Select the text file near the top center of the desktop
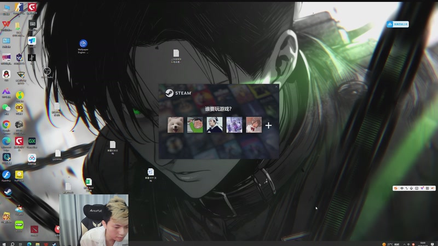The width and height of the screenshot is (438, 246). [176, 56]
